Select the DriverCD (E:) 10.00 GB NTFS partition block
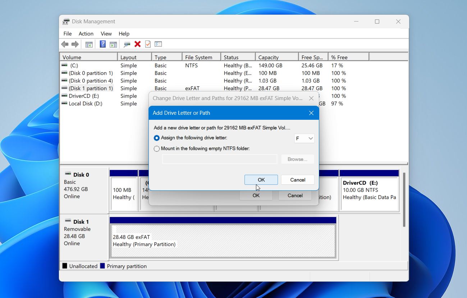467x298 pixels. click(370, 193)
